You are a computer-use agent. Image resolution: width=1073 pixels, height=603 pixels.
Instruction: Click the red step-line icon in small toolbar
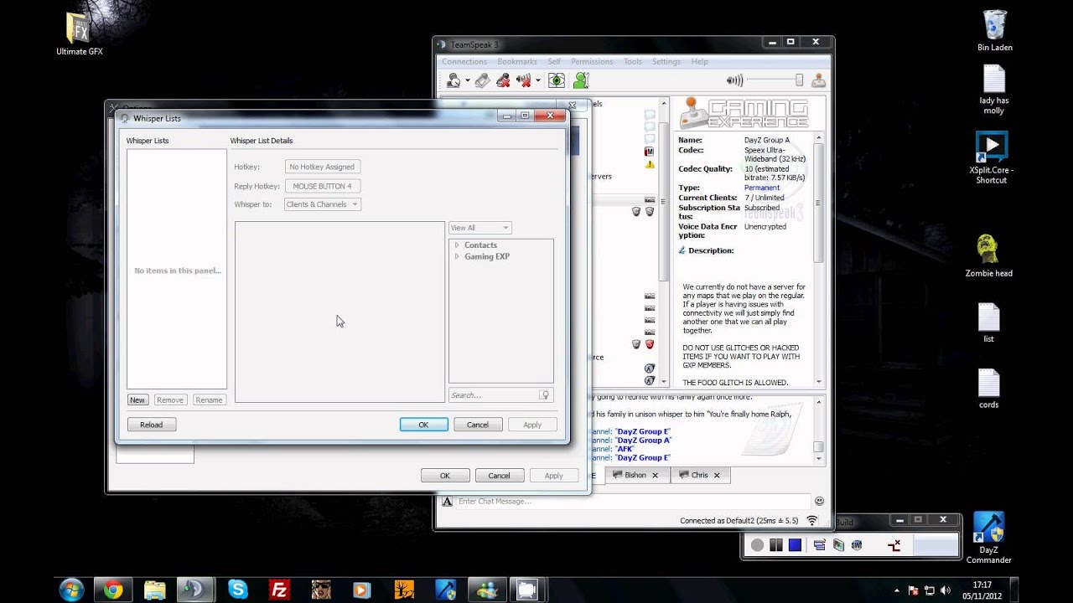[894, 545]
